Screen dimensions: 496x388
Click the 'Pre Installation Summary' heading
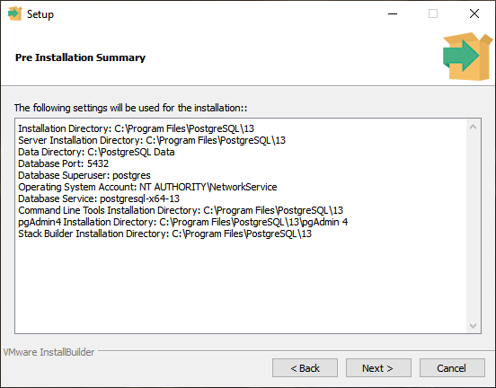[80, 57]
